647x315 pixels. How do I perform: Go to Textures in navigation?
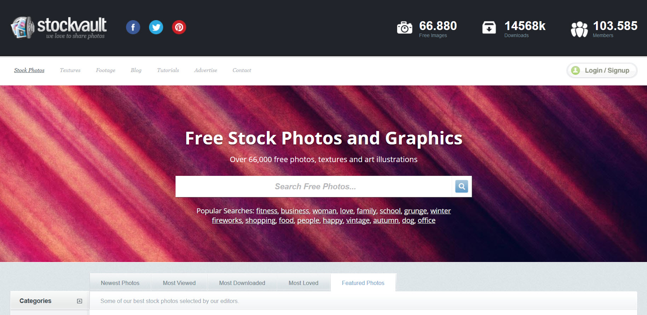[70, 70]
